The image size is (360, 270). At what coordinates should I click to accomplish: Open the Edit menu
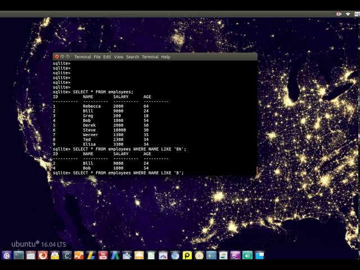pos(107,57)
